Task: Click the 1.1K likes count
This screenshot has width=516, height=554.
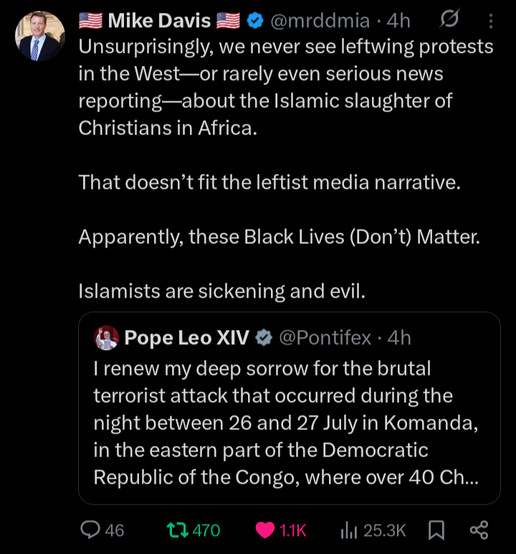Action: (x=292, y=530)
